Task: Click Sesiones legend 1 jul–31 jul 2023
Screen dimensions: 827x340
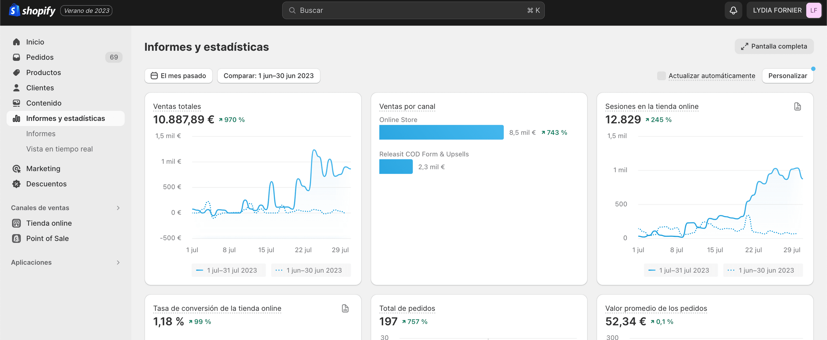Action: (x=681, y=270)
